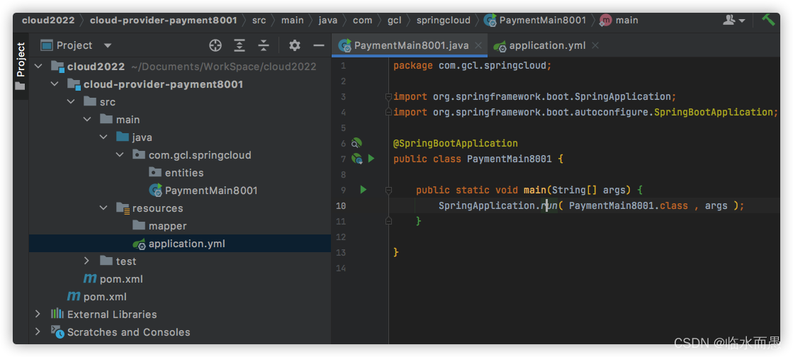Viewport: 793px width, 357px height.
Task: Hide the Project panel with minus icon
Action: point(319,45)
